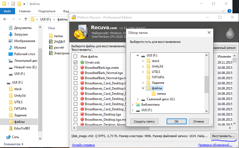
Task: Select the Unity3d folder icon in browse dialog
Action: pyautogui.click(x=149, y=66)
